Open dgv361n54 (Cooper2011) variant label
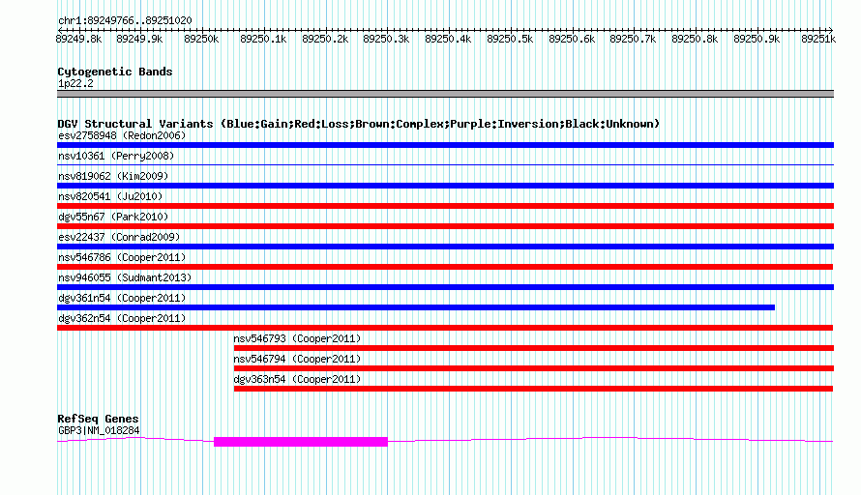This screenshot has width=861, height=495. click(x=122, y=298)
